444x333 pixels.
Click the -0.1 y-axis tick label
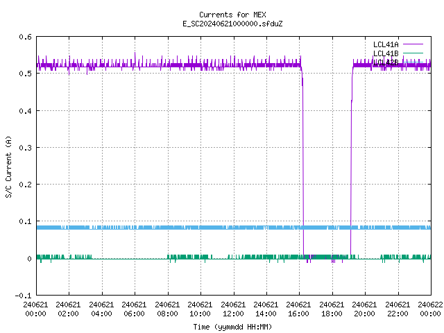(23, 296)
